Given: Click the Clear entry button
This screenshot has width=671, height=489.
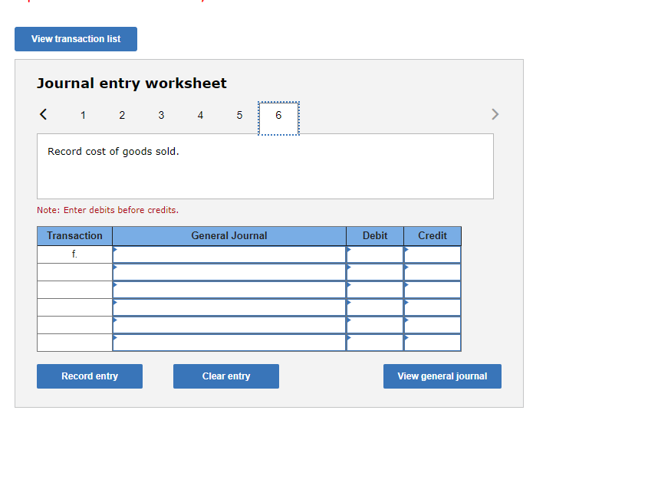Looking at the screenshot, I should pos(225,376).
